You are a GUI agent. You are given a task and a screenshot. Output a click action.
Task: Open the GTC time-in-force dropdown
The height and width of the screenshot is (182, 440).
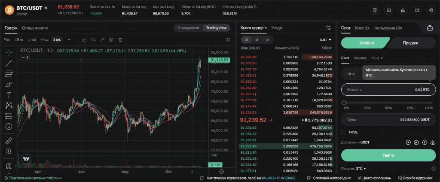pos(361,169)
